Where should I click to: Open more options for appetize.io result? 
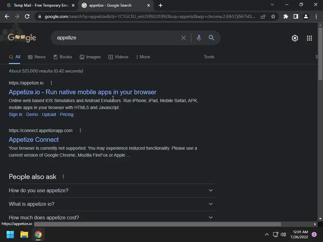tap(51, 83)
